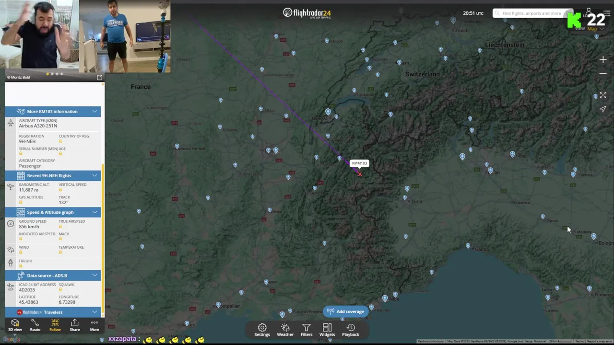Click the flight search input field

(532, 13)
